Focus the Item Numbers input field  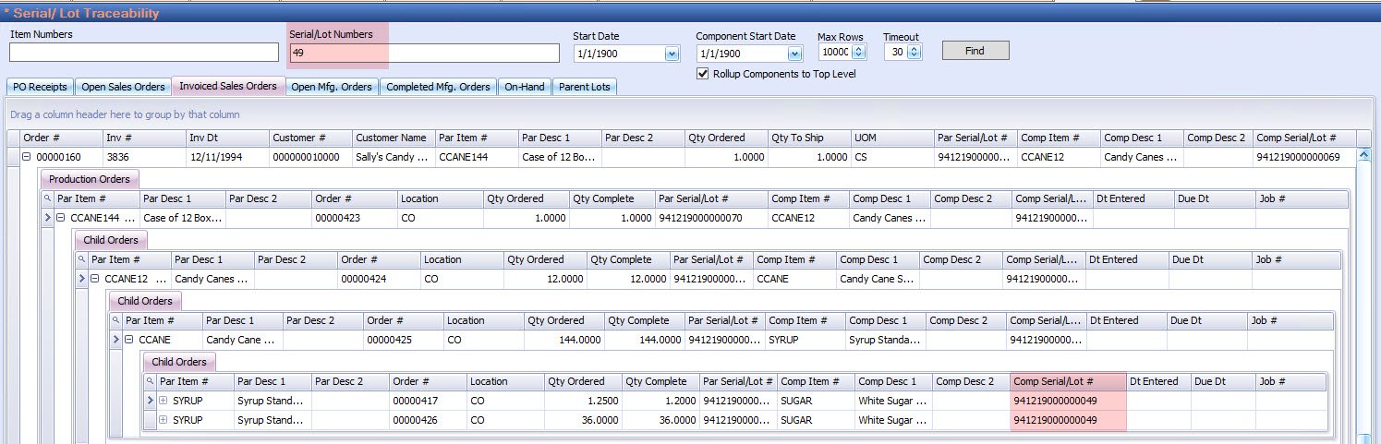click(x=144, y=53)
